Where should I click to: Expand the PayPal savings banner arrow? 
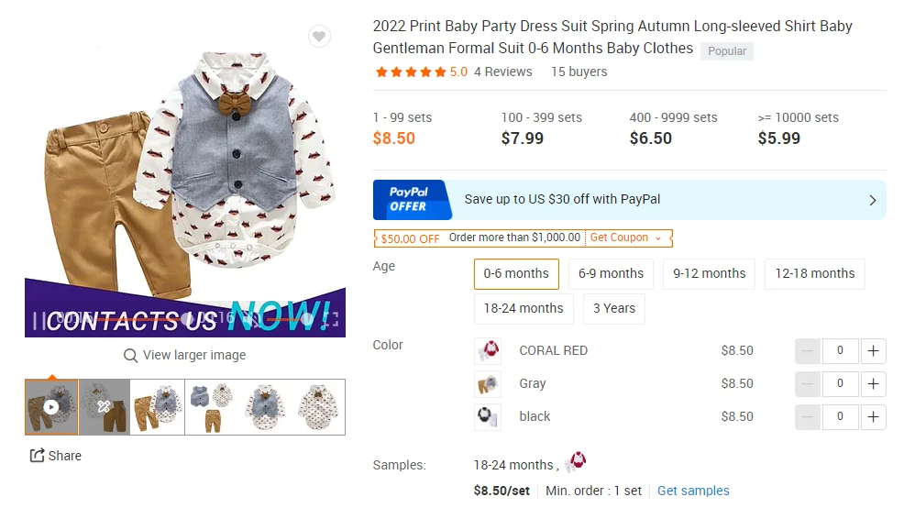click(872, 199)
